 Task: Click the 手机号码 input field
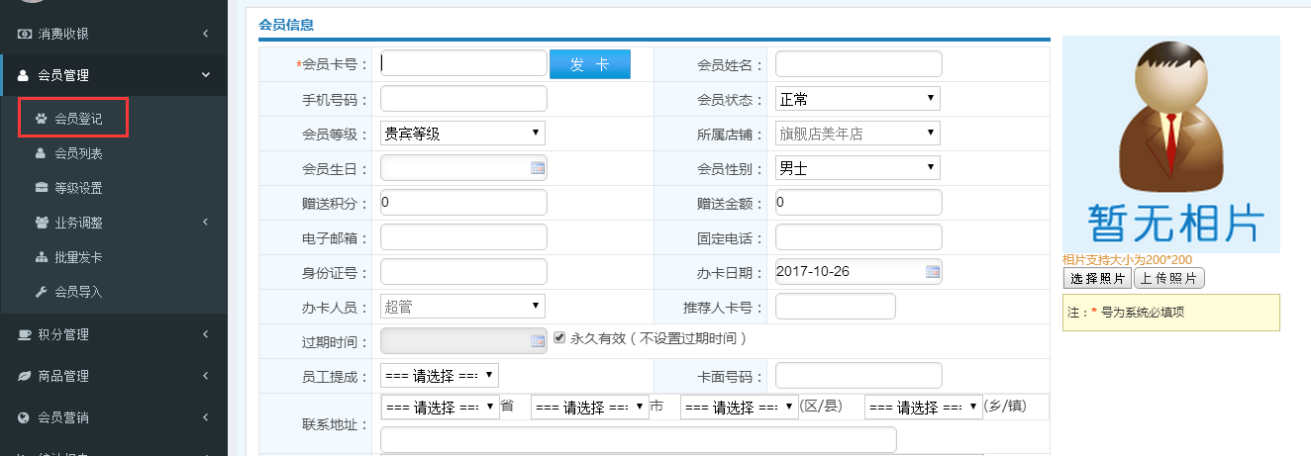pyautogui.click(x=463, y=99)
